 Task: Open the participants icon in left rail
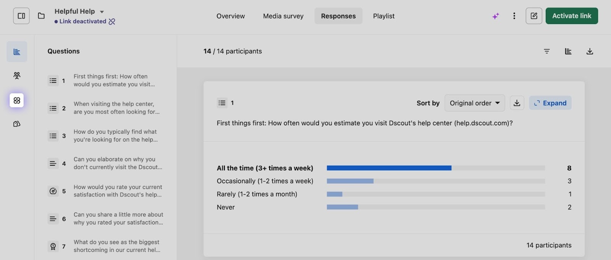tap(17, 76)
